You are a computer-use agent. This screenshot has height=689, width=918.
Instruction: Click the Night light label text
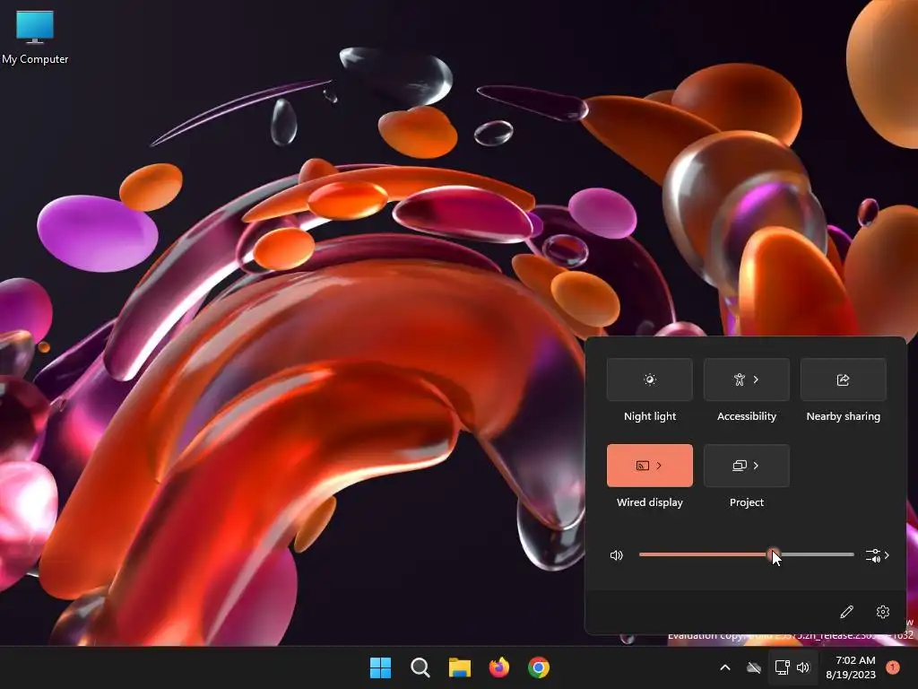click(x=650, y=416)
